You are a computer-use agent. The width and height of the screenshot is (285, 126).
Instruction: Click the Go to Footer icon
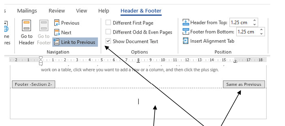click(x=44, y=25)
